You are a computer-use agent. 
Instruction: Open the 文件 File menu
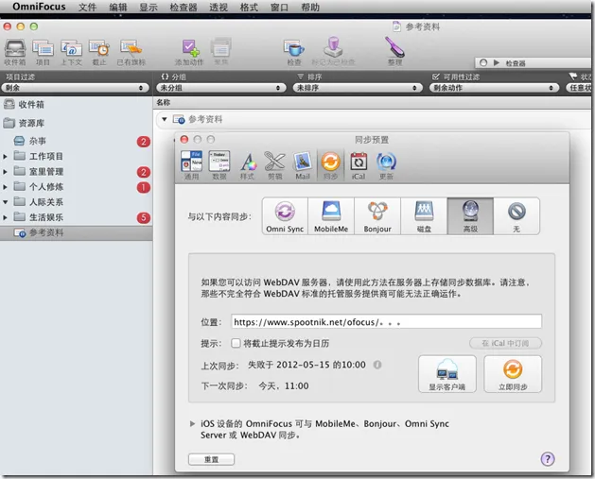tap(87, 8)
